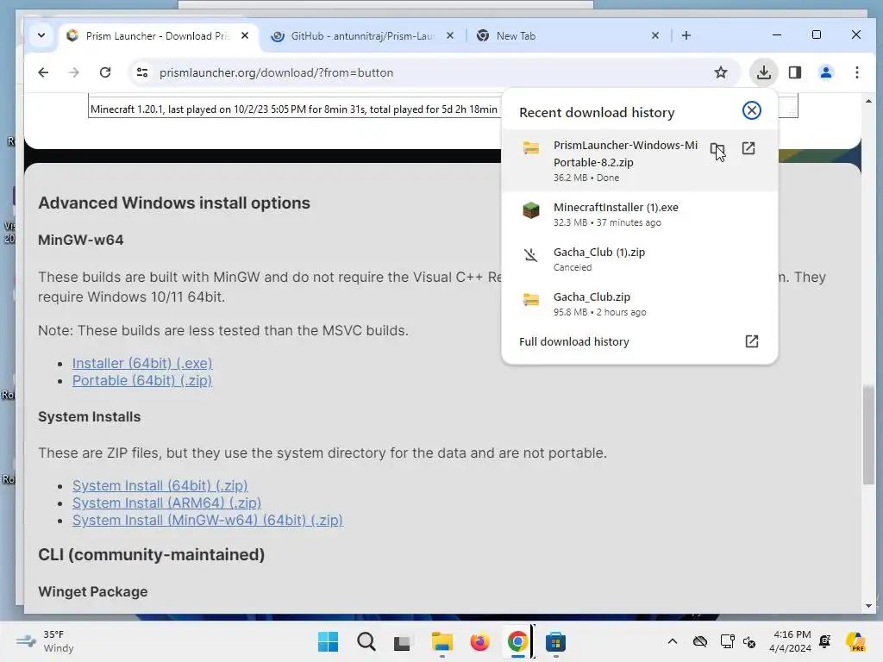Go forward using the forward arrow

pyautogui.click(x=74, y=72)
